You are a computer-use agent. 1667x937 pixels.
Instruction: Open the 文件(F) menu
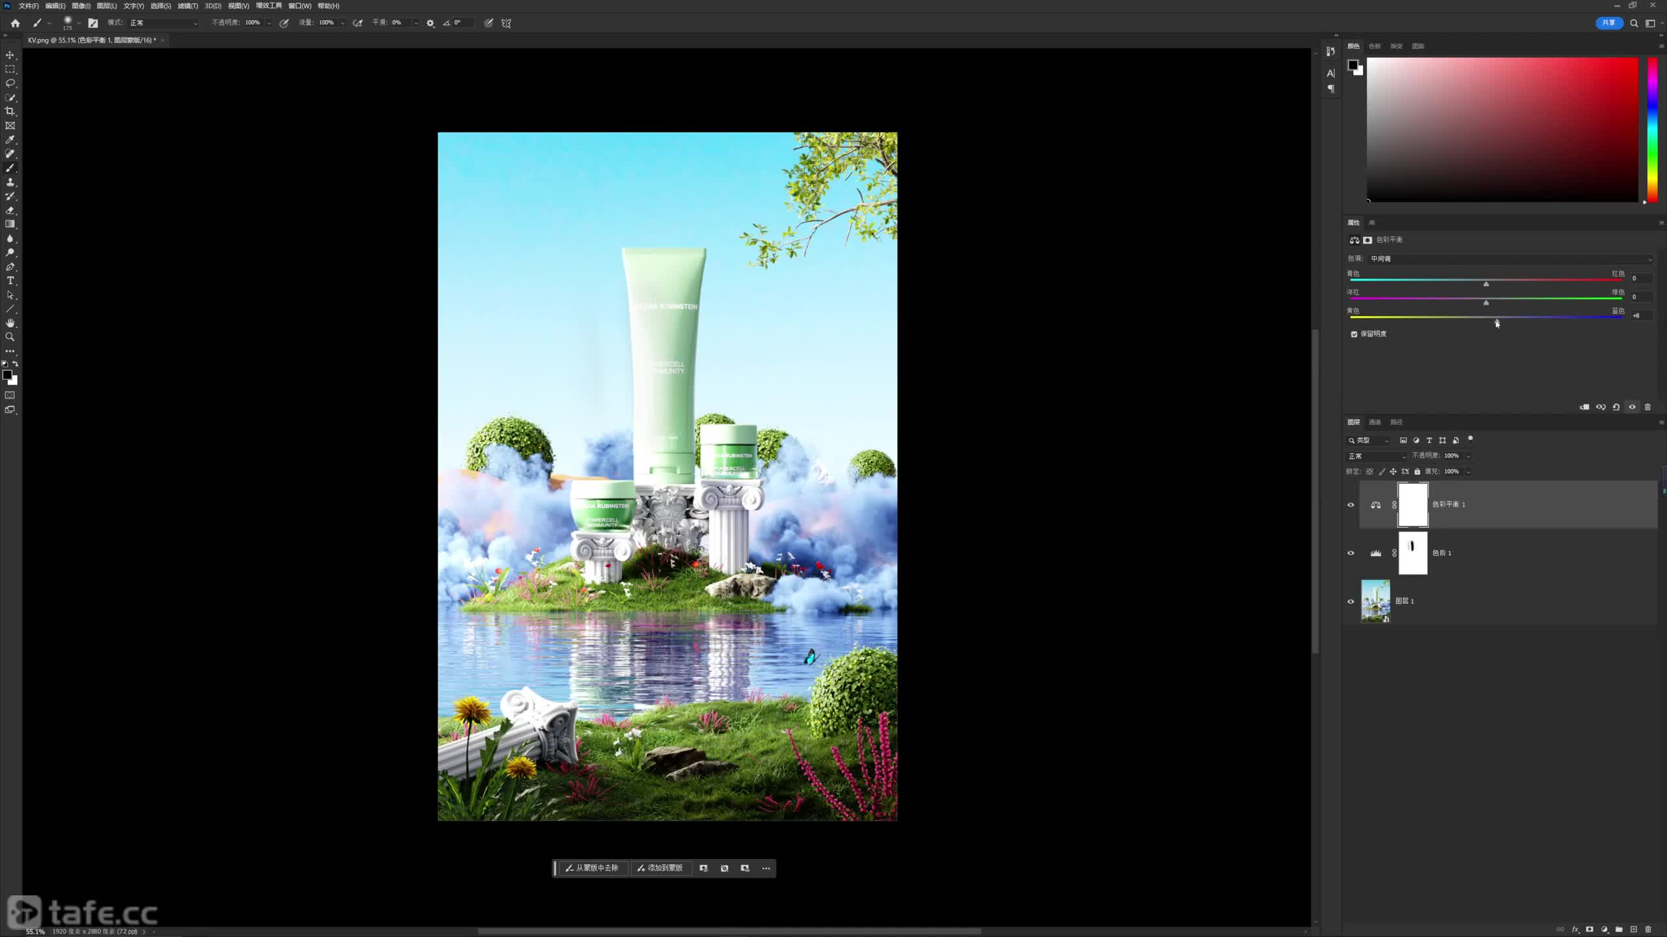click(29, 6)
